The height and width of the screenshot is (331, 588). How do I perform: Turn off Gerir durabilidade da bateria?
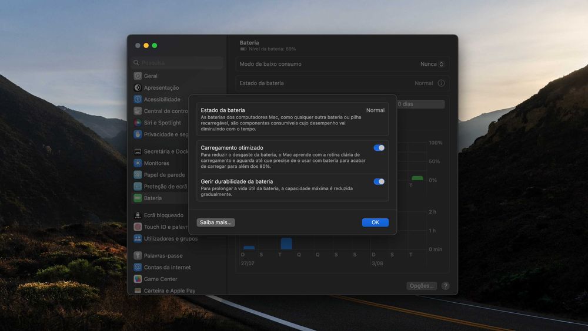tap(379, 181)
